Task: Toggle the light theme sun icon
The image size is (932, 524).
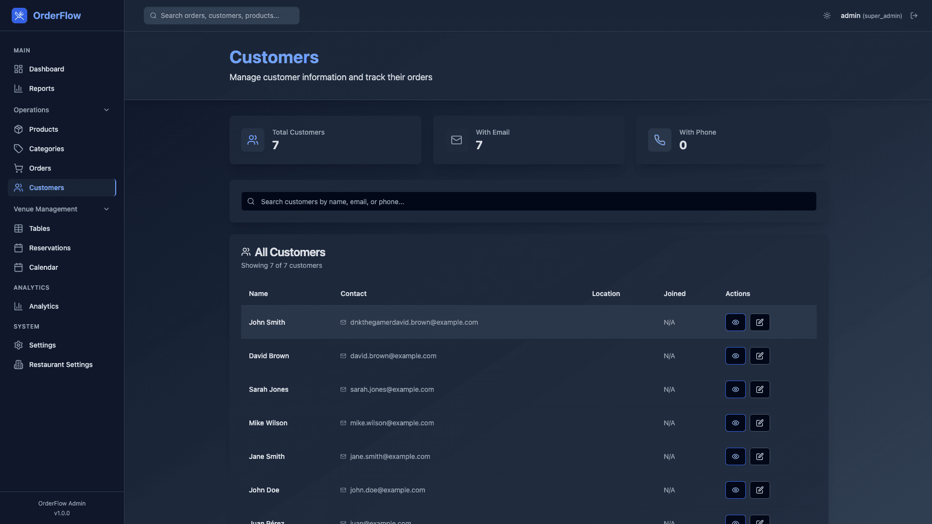Action: point(826,15)
